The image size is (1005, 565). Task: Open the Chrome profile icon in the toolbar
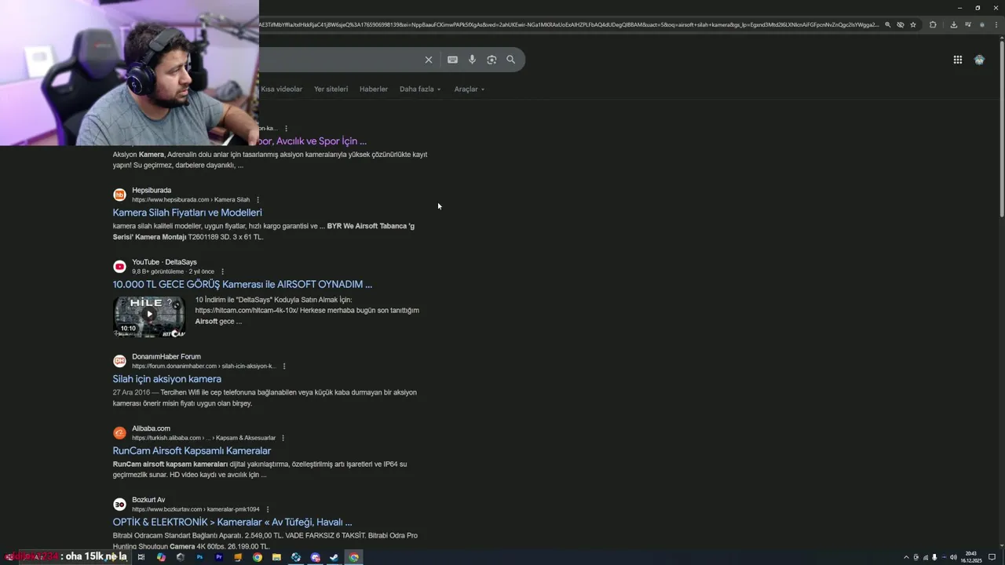(x=982, y=24)
